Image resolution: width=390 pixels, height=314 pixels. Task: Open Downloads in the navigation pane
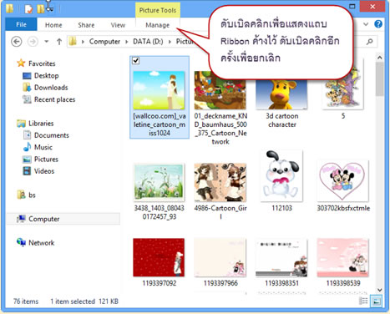pyautogui.click(x=51, y=88)
